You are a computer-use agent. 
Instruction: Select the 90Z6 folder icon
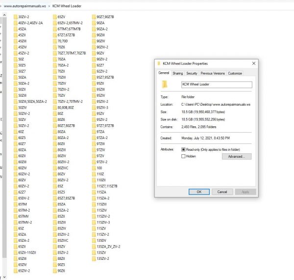(x=55, y=271)
